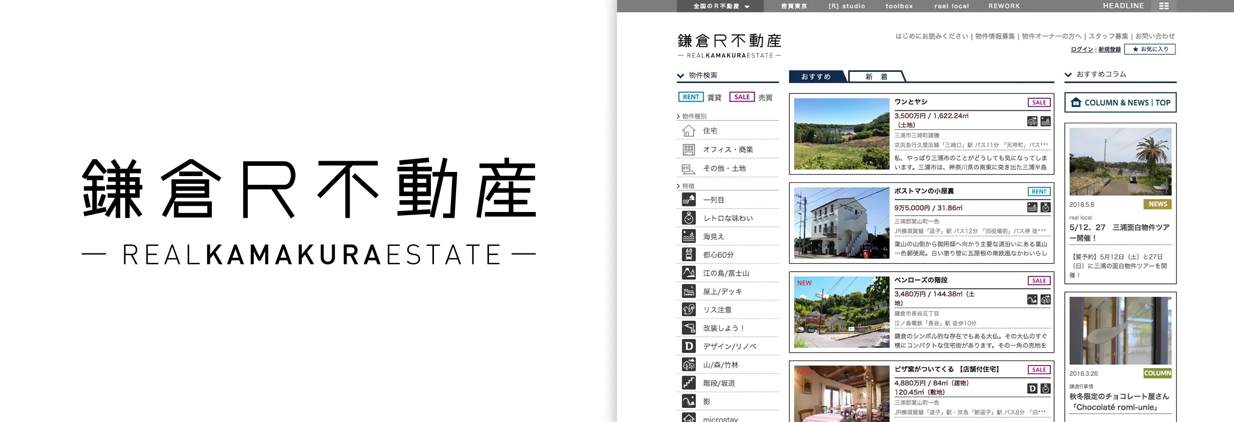Expand the 物件種別 category arrow
The height and width of the screenshot is (422, 1234).
pyautogui.click(x=678, y=117)
